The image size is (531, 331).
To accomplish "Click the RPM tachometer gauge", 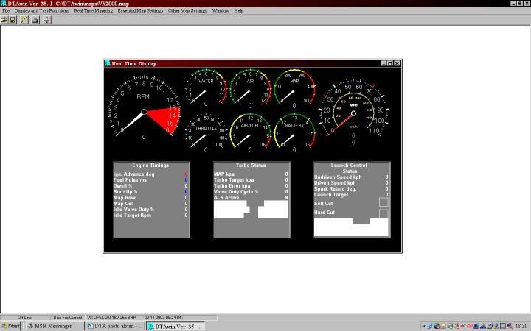I will coord(144,108).
